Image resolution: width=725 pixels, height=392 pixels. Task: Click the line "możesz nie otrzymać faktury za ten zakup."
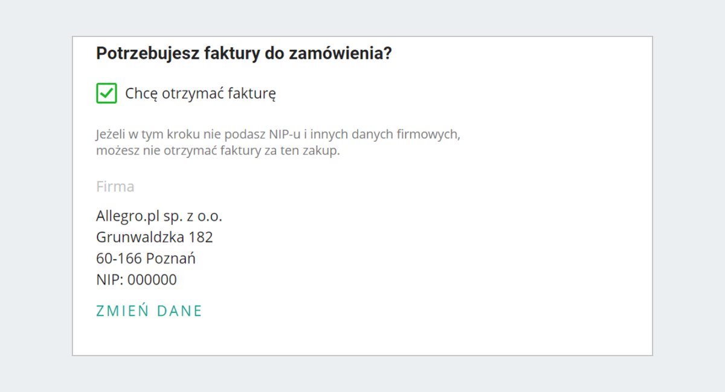tap(218, 151)
